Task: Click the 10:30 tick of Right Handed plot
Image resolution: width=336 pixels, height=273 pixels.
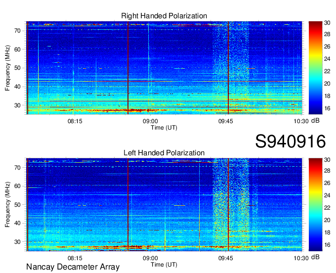Action: pos(301,121)
